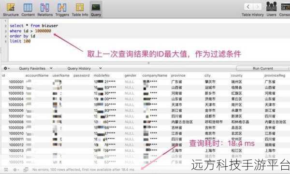Click the city cell 呼和浩特市
Viewport: 290px width, 174px height.
tap(214, 122)
